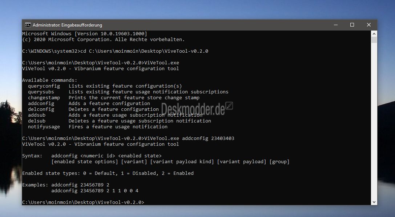Click the scrollbar down arrow

(x=374, y=202)
